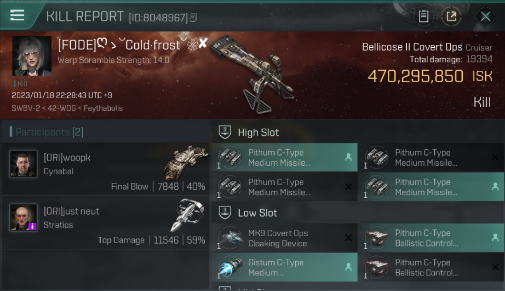Open just neut's portrait
This screenshot has width=505, height=291.
(23, 217)
